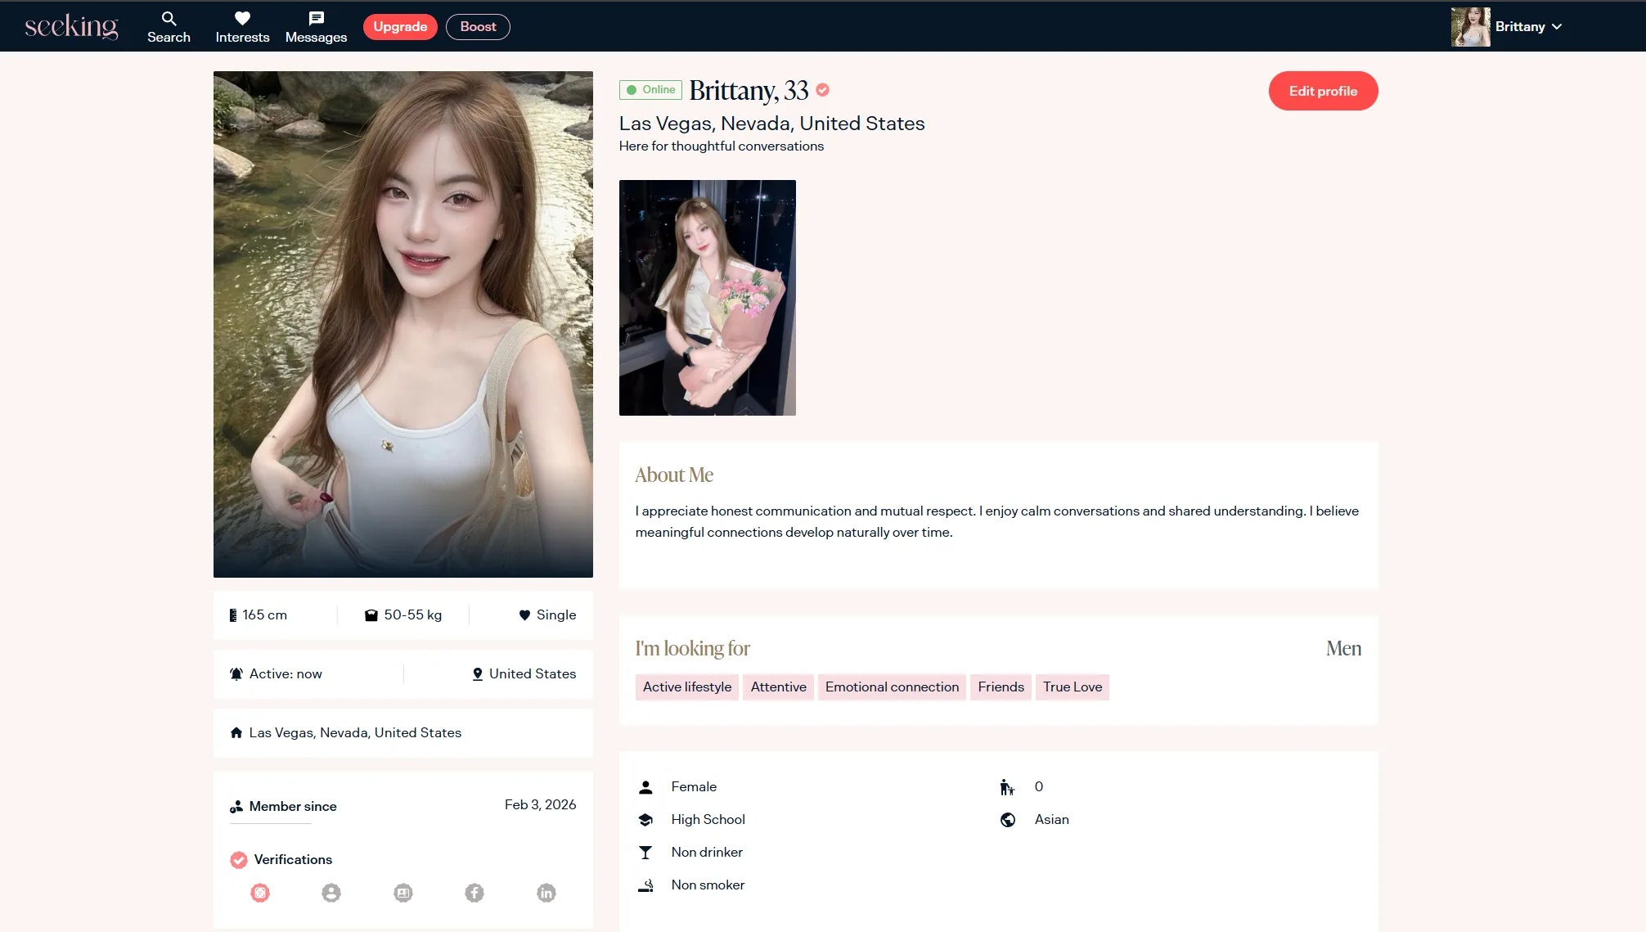Image resolution: width=1646 pixels, height=932 pixels.
Task: Click the Facebook verification badge
Action: 474,893
